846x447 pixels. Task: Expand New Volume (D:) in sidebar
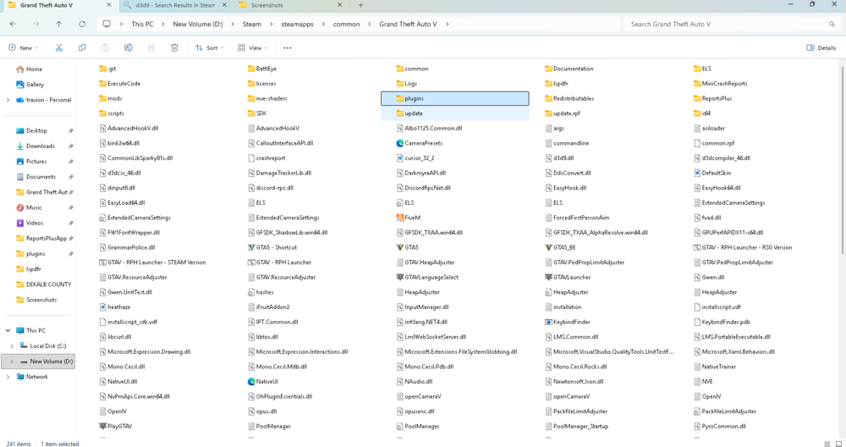pyautogui.click(x=12, y=361)
